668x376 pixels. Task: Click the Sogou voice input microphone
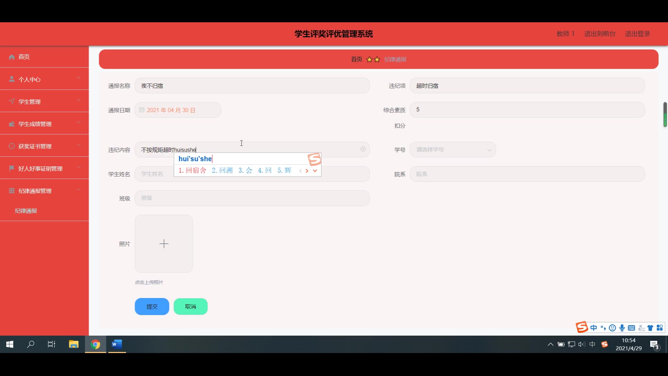tap(622, 328)
